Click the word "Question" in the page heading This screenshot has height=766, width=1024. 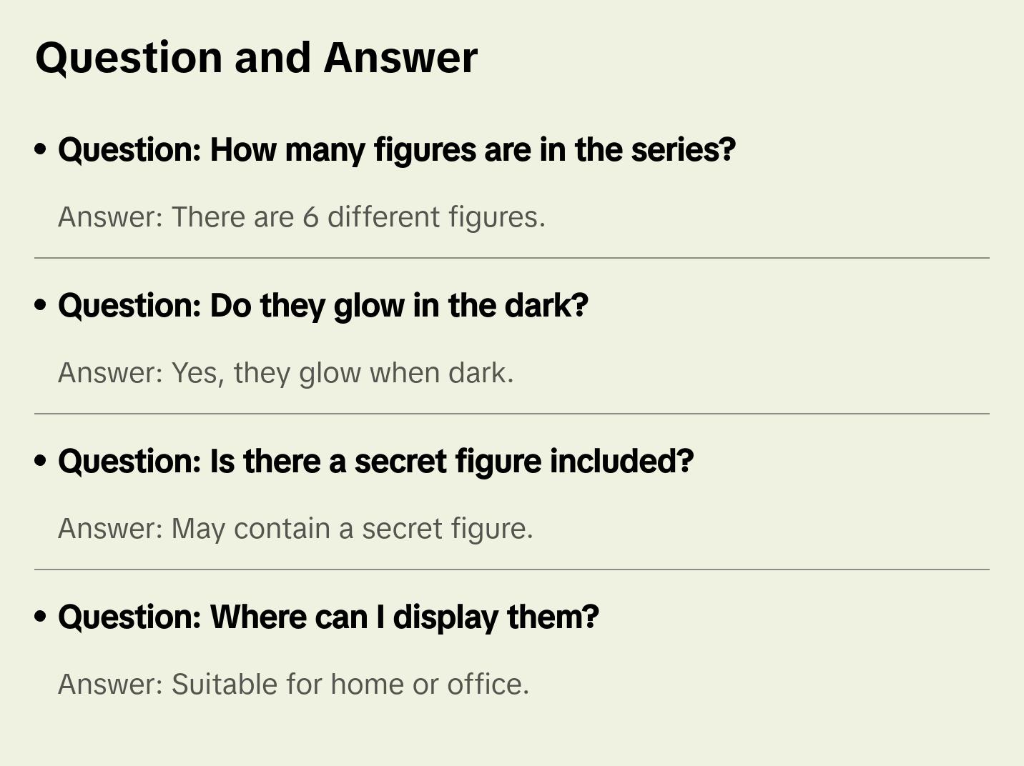coord(129,58)
